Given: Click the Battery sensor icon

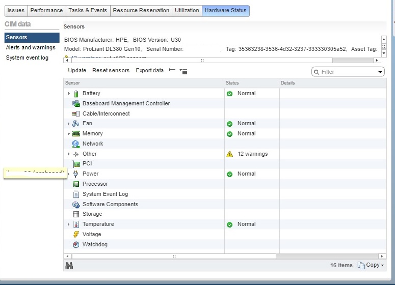Looking at the screenshot, I should click(76, 94).
